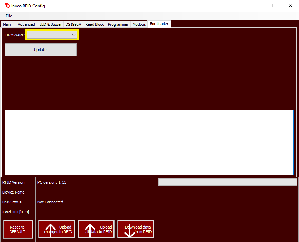Image resolution: width=299 pixels, height=242 pixels.
Task: Select the Bootloader tab
Action: click(x=159, y=24)
